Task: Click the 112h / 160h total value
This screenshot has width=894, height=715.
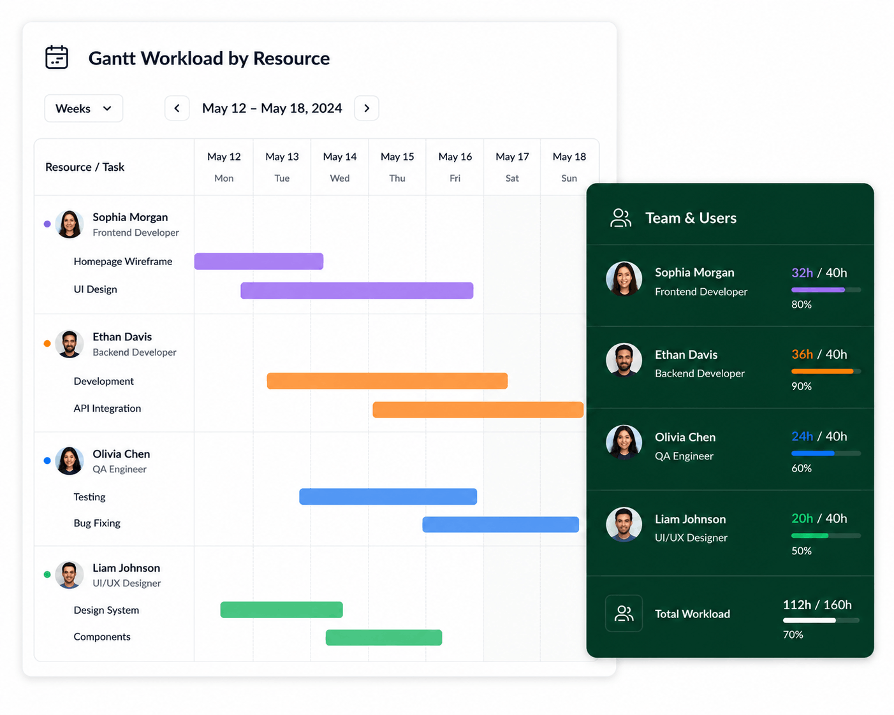Action: 817,605
